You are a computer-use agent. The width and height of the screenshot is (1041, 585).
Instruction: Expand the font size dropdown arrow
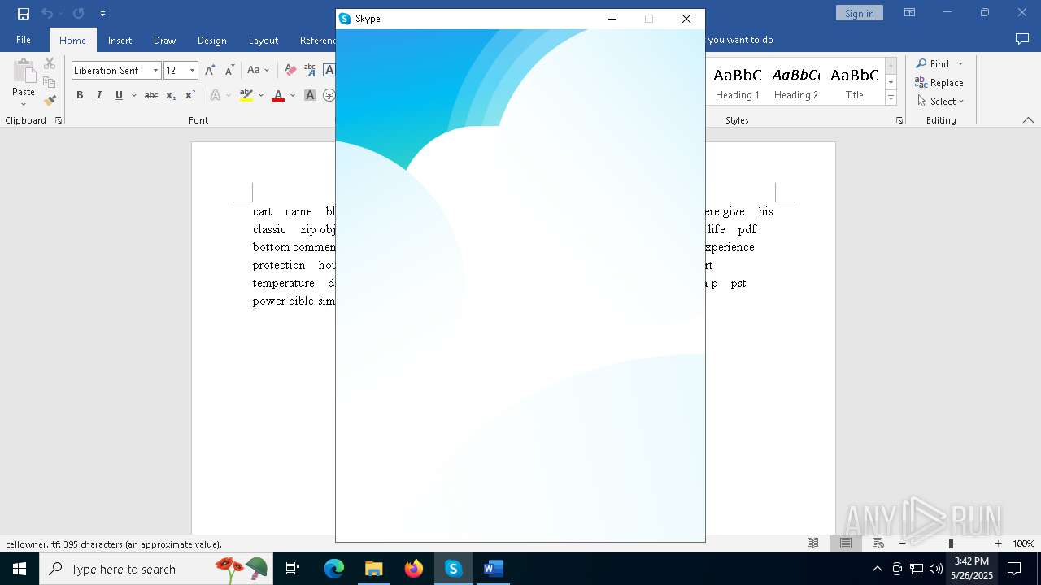192,71
